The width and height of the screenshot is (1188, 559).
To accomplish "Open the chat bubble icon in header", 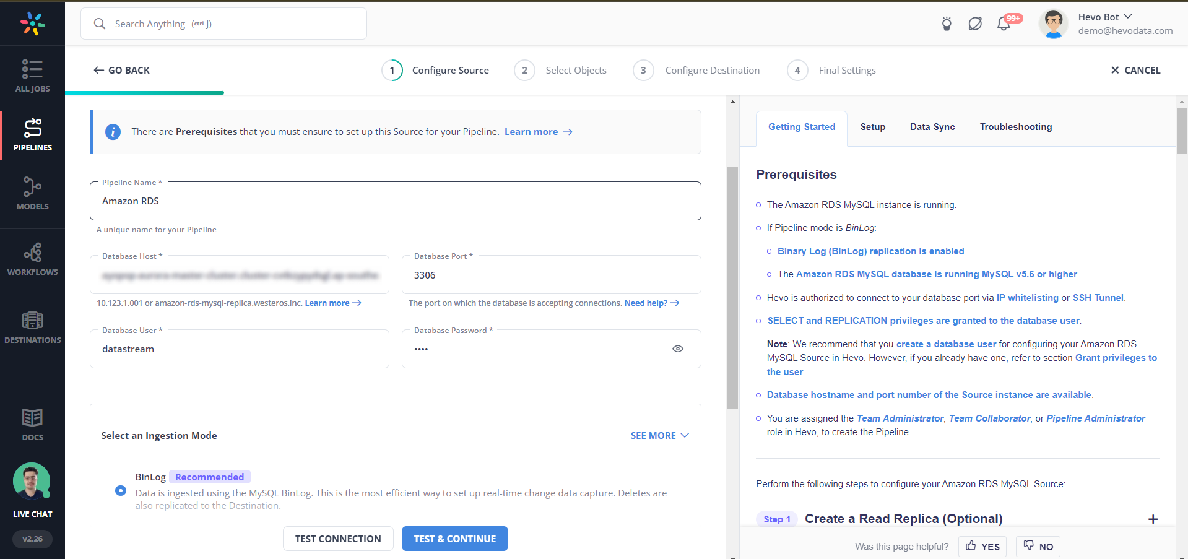I will 975,24.
